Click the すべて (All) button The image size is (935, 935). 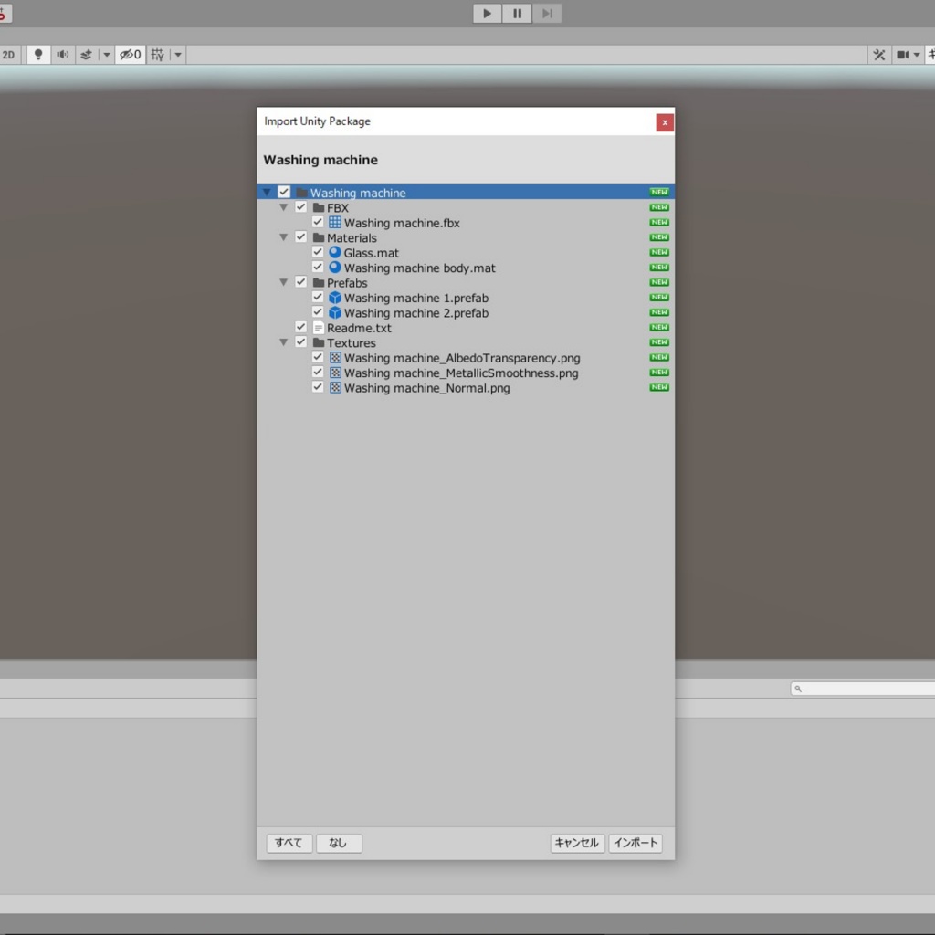tap(289, 843)
